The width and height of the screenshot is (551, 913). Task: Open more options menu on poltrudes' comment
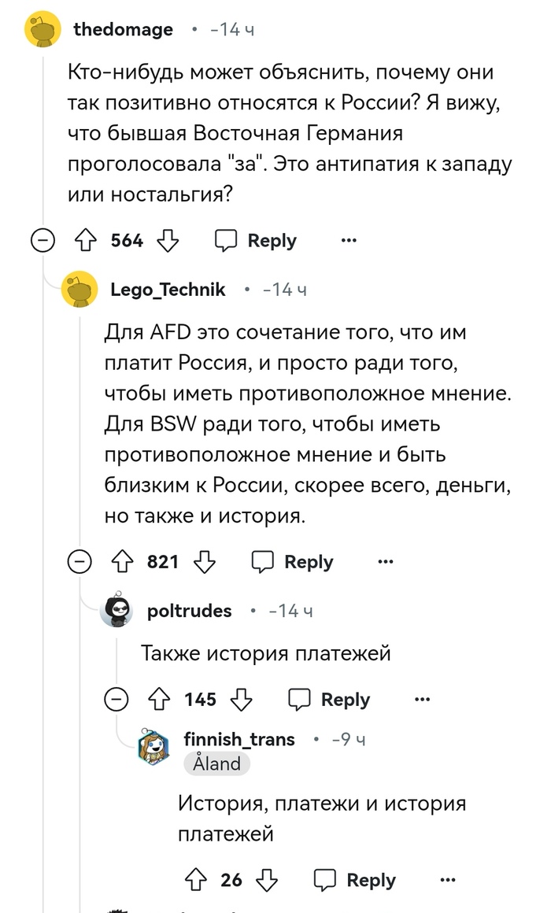(423, 699)
